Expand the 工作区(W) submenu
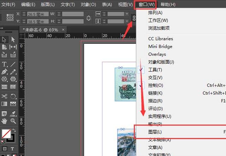The height and width of the screenshot is (156, 226). [x=181, y=20]
